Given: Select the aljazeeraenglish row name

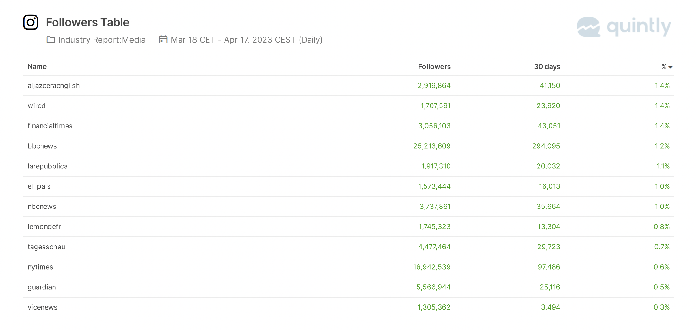Looking at the screenshot, I should (54, 86).
